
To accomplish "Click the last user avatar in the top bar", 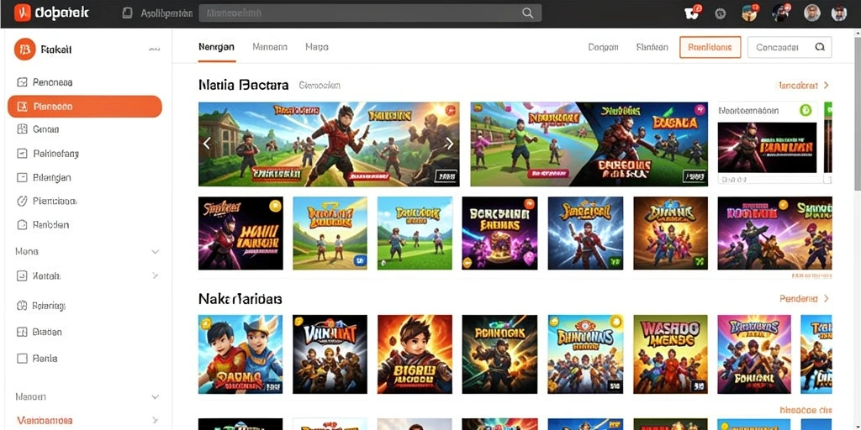I will point(839,13).
